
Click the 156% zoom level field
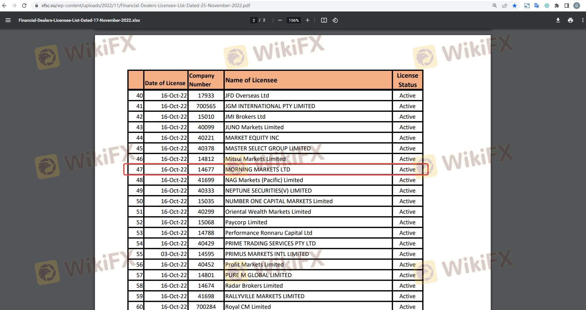(294, 20)
